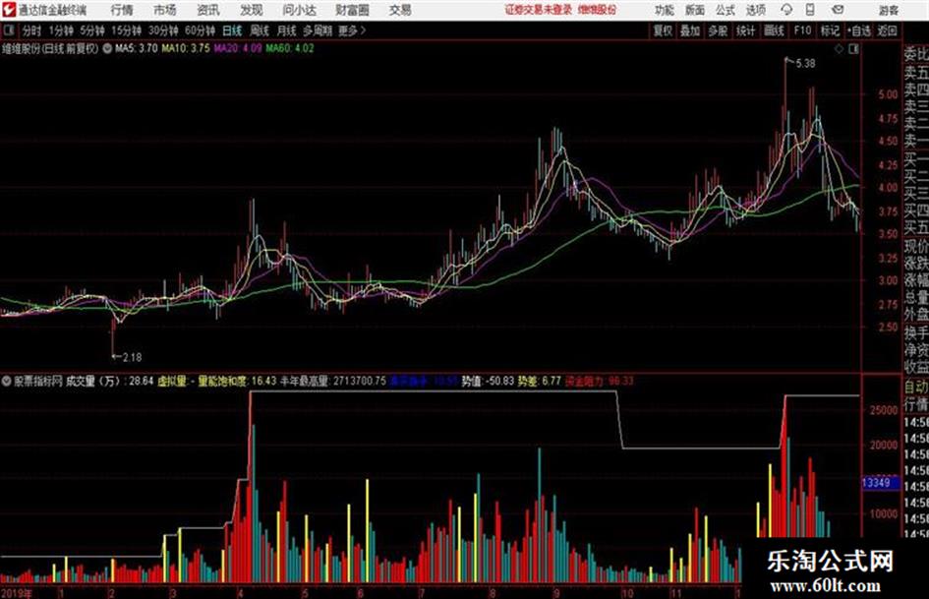Click the MA60: 4.02 label
929x599 pixels.
tap(290, 48)
